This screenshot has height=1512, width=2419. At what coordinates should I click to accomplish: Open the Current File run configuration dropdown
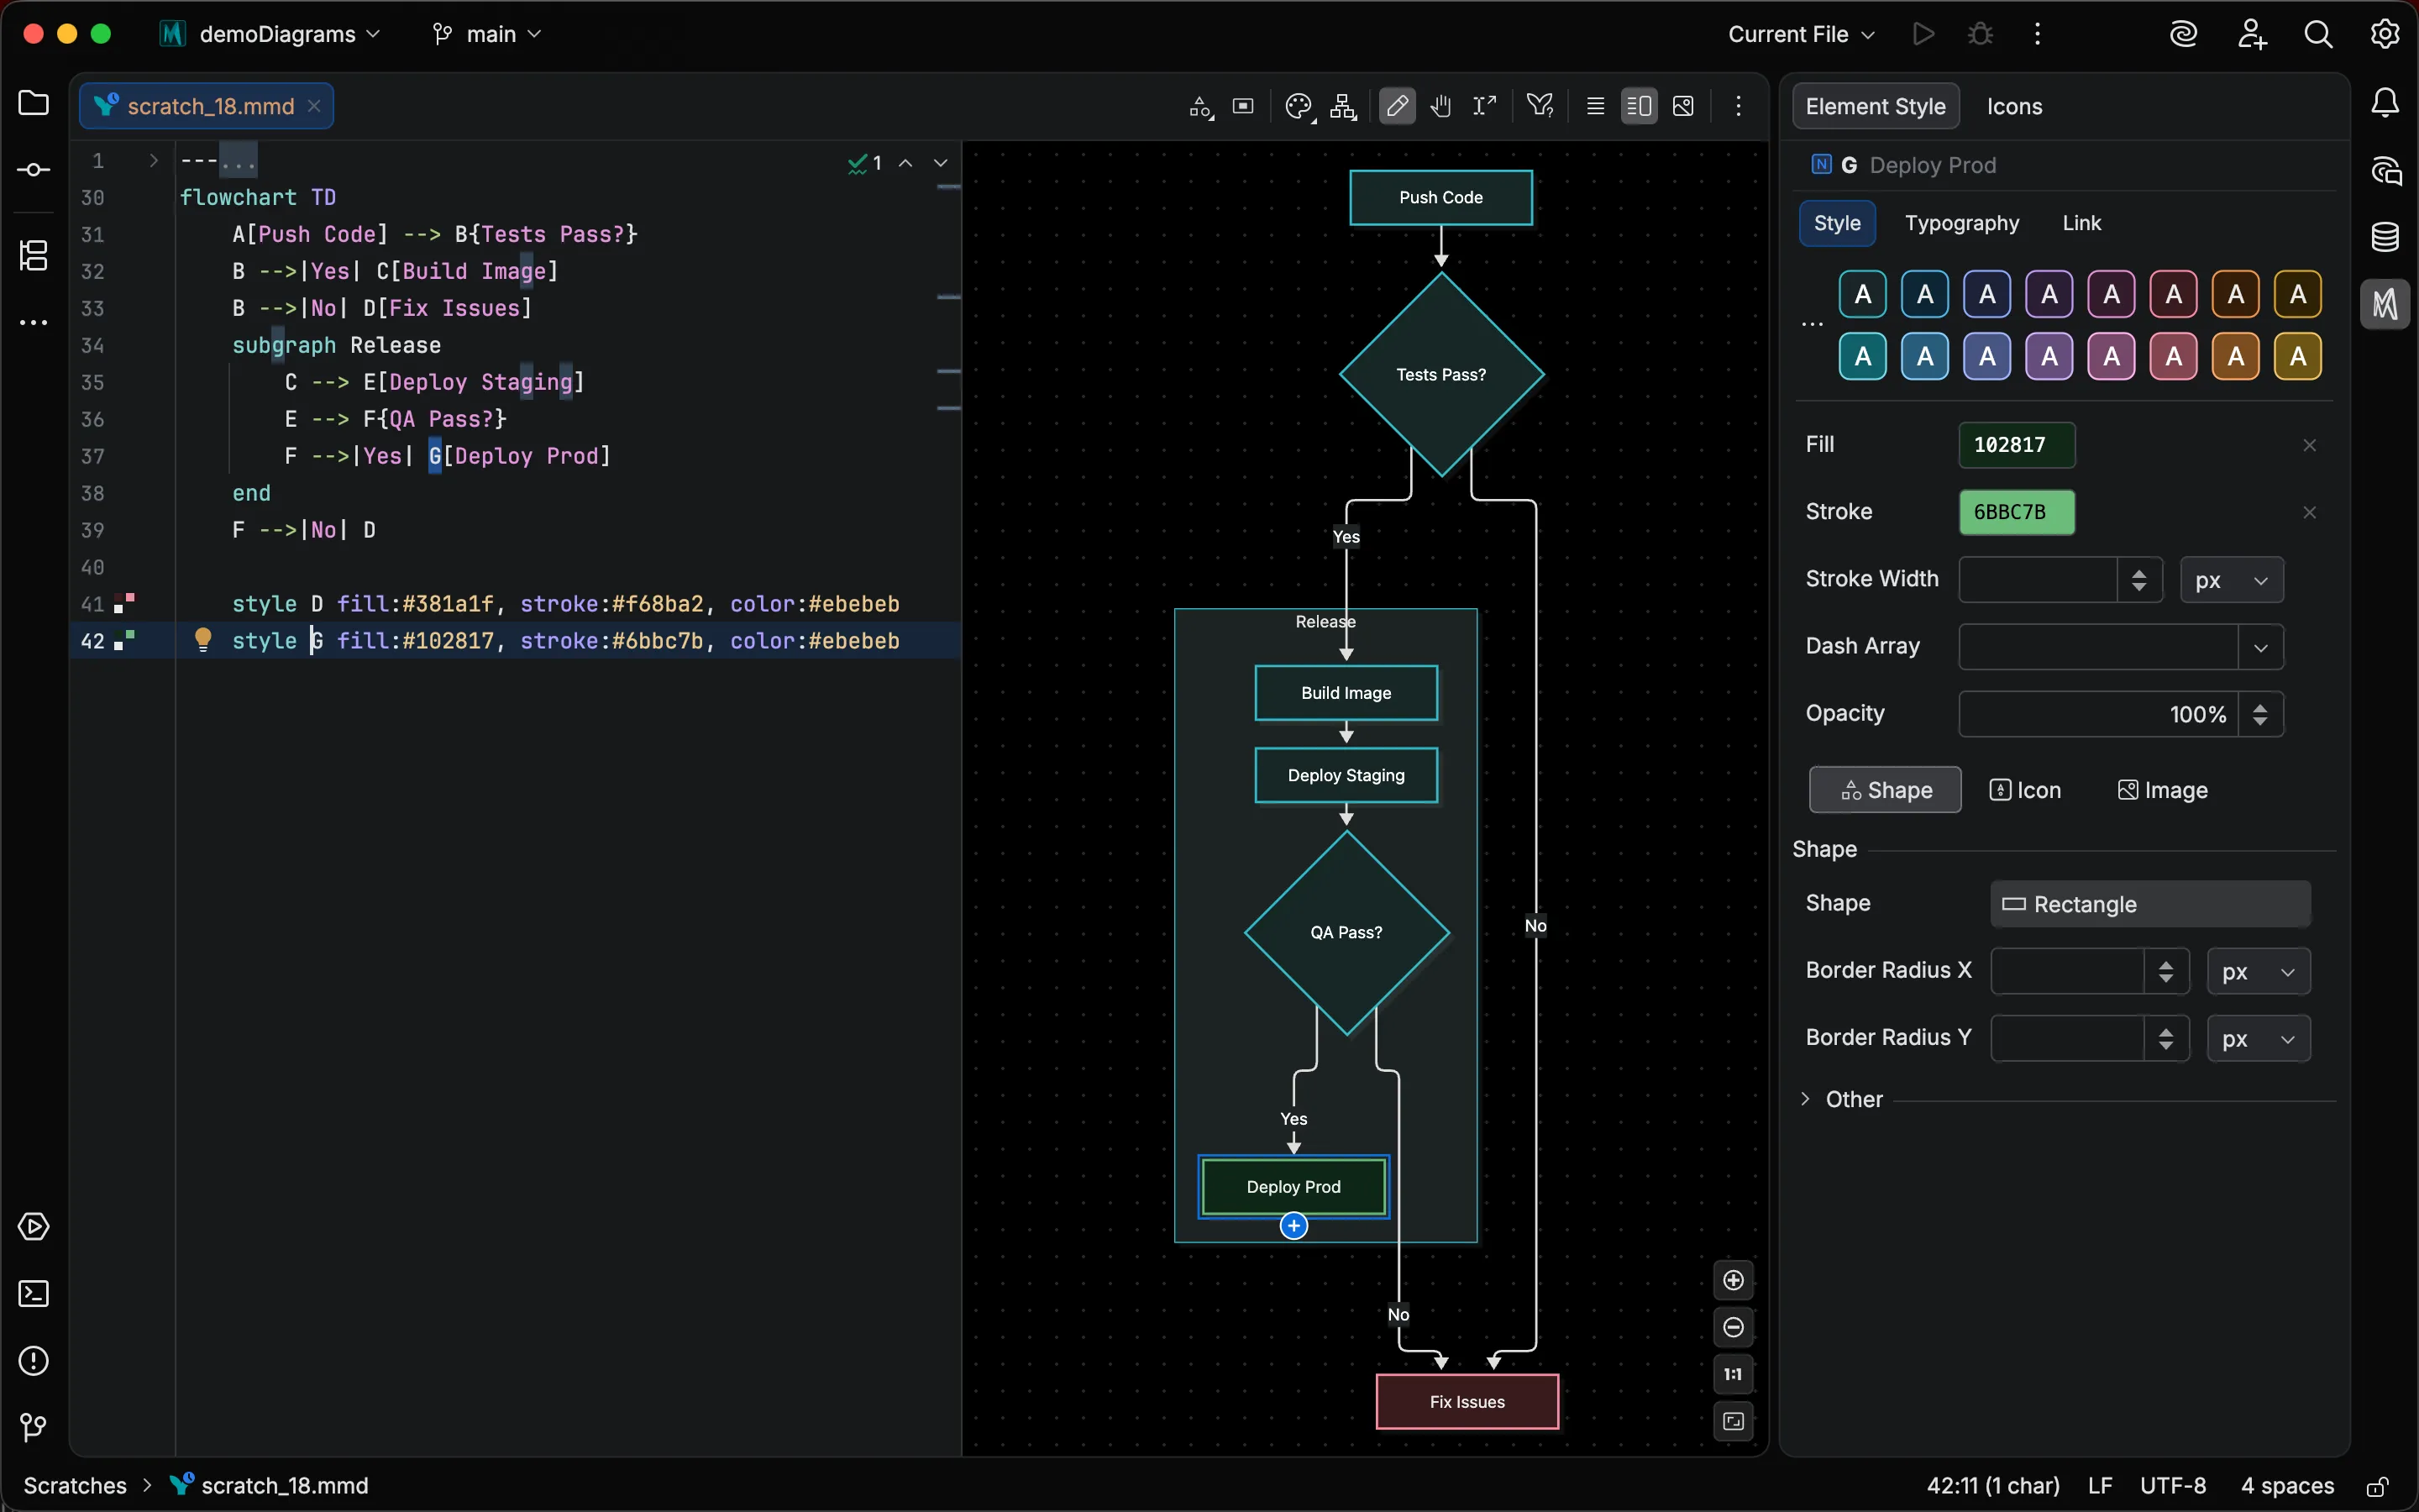1802,34
